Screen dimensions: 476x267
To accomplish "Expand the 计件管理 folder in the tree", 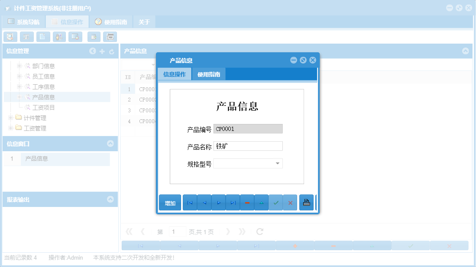I will [x=10, y=118].
